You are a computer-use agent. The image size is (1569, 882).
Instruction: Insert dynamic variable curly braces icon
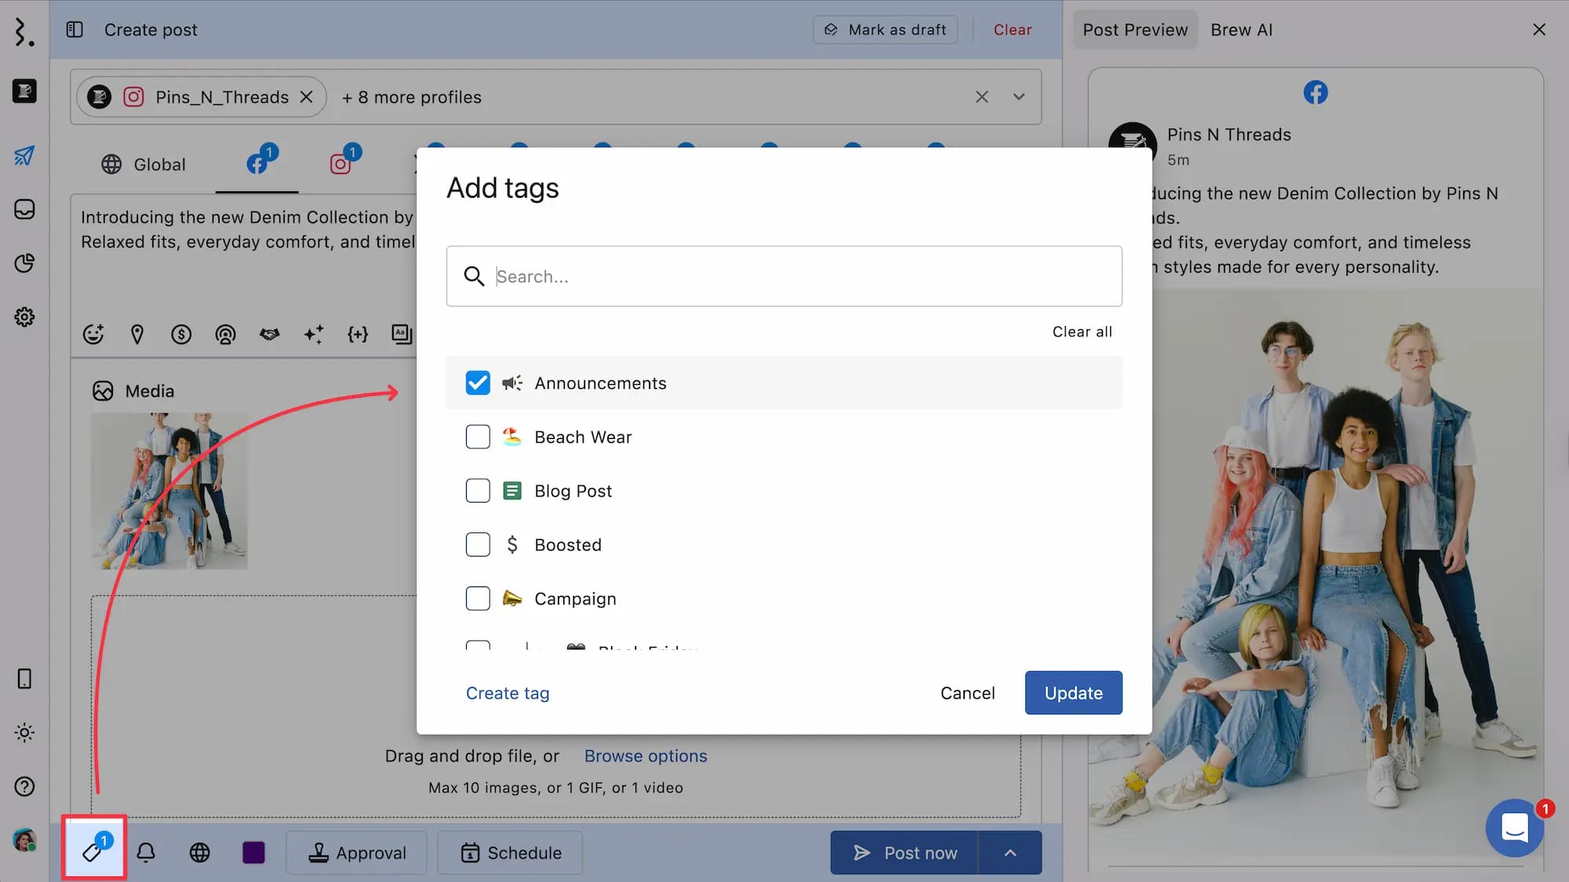[x=358, y=334]
